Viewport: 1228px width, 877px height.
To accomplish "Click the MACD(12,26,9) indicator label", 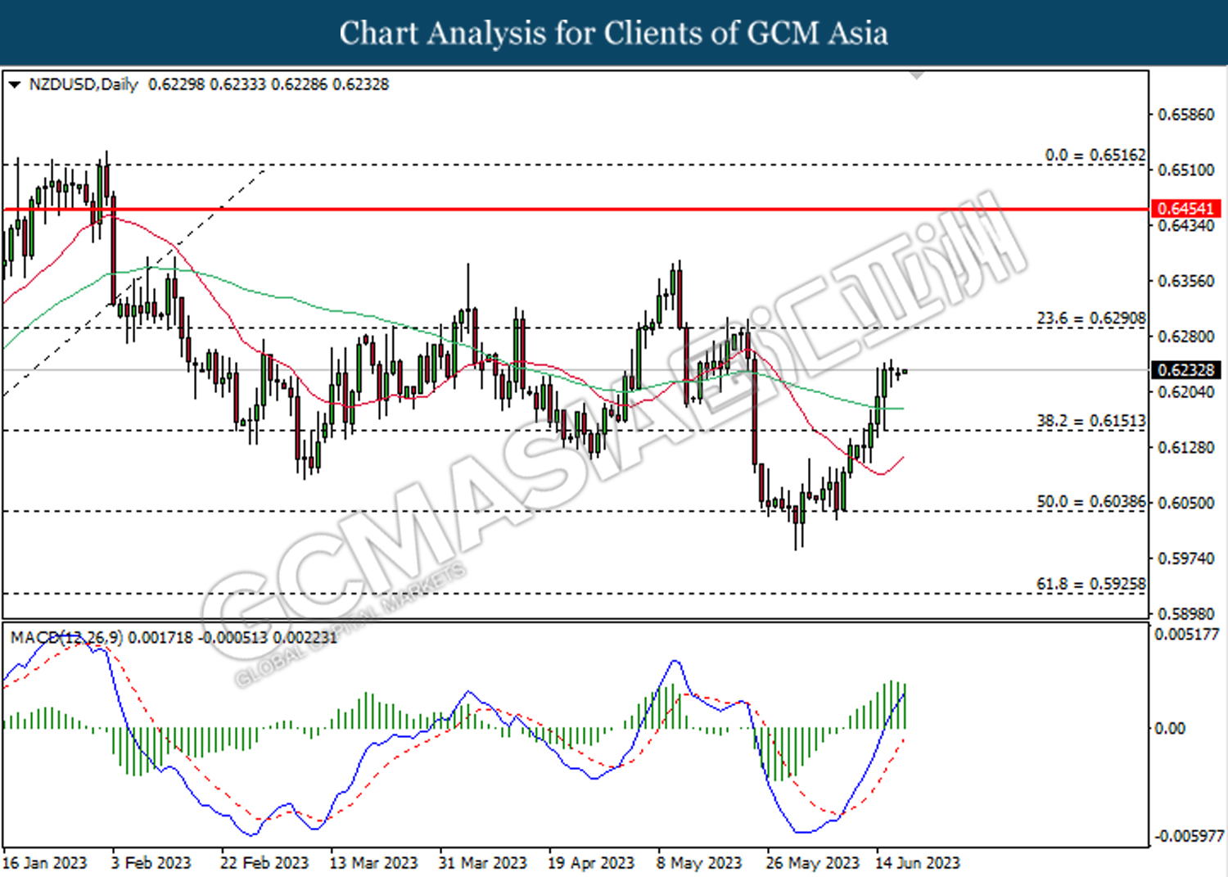I will coord(66,637).
